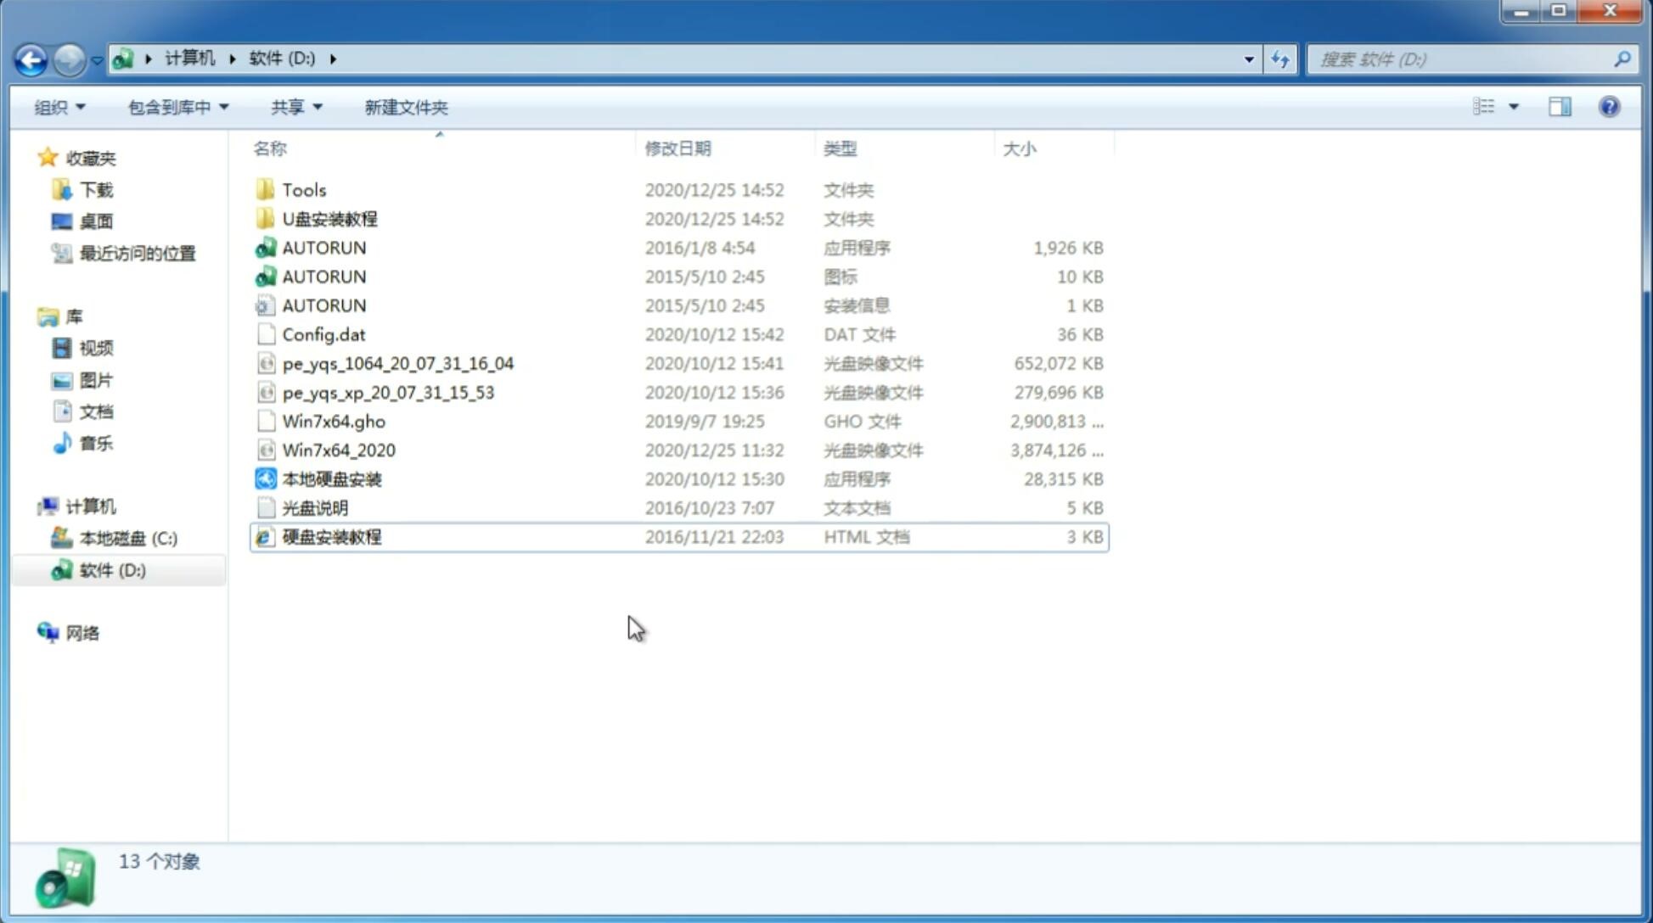Click the 共享 dropdown menu
This screenshot has height=923, width=1653.
pyautogui.click(x=294, y=107)
